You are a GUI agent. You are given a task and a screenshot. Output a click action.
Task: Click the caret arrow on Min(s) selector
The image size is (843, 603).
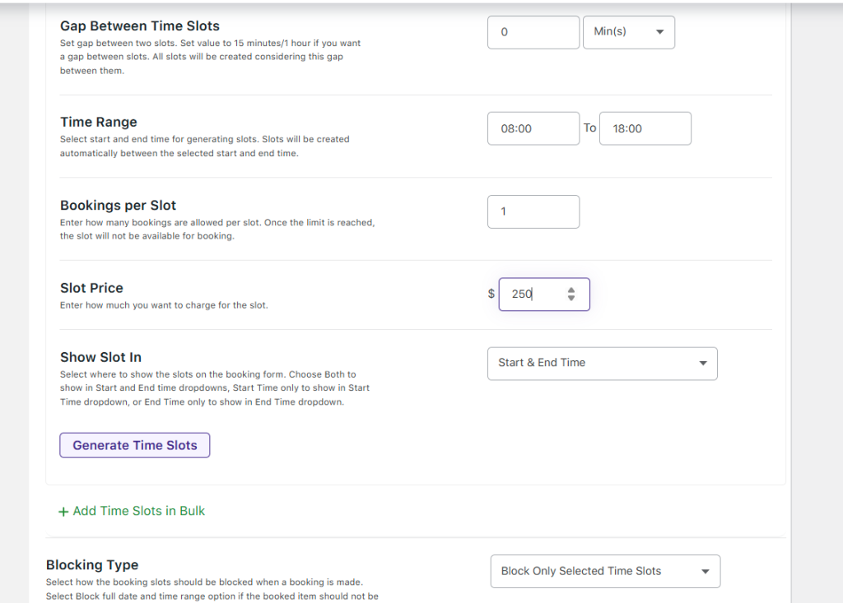pos(659,32)
